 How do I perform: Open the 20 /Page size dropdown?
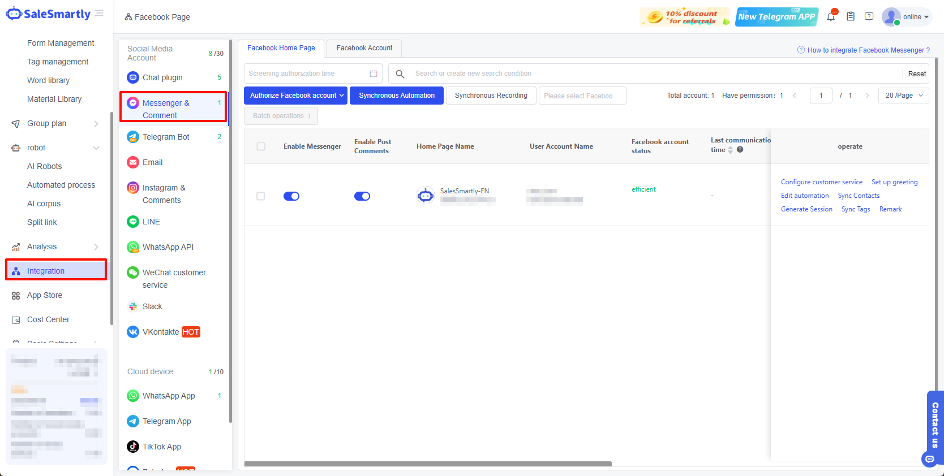point(903,96)
